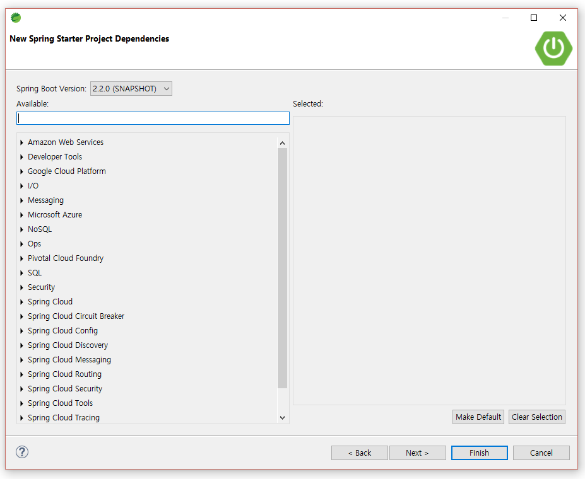Go to previous page with Back
This screenshot has height=479, width=585.
[x=360, y=453]
